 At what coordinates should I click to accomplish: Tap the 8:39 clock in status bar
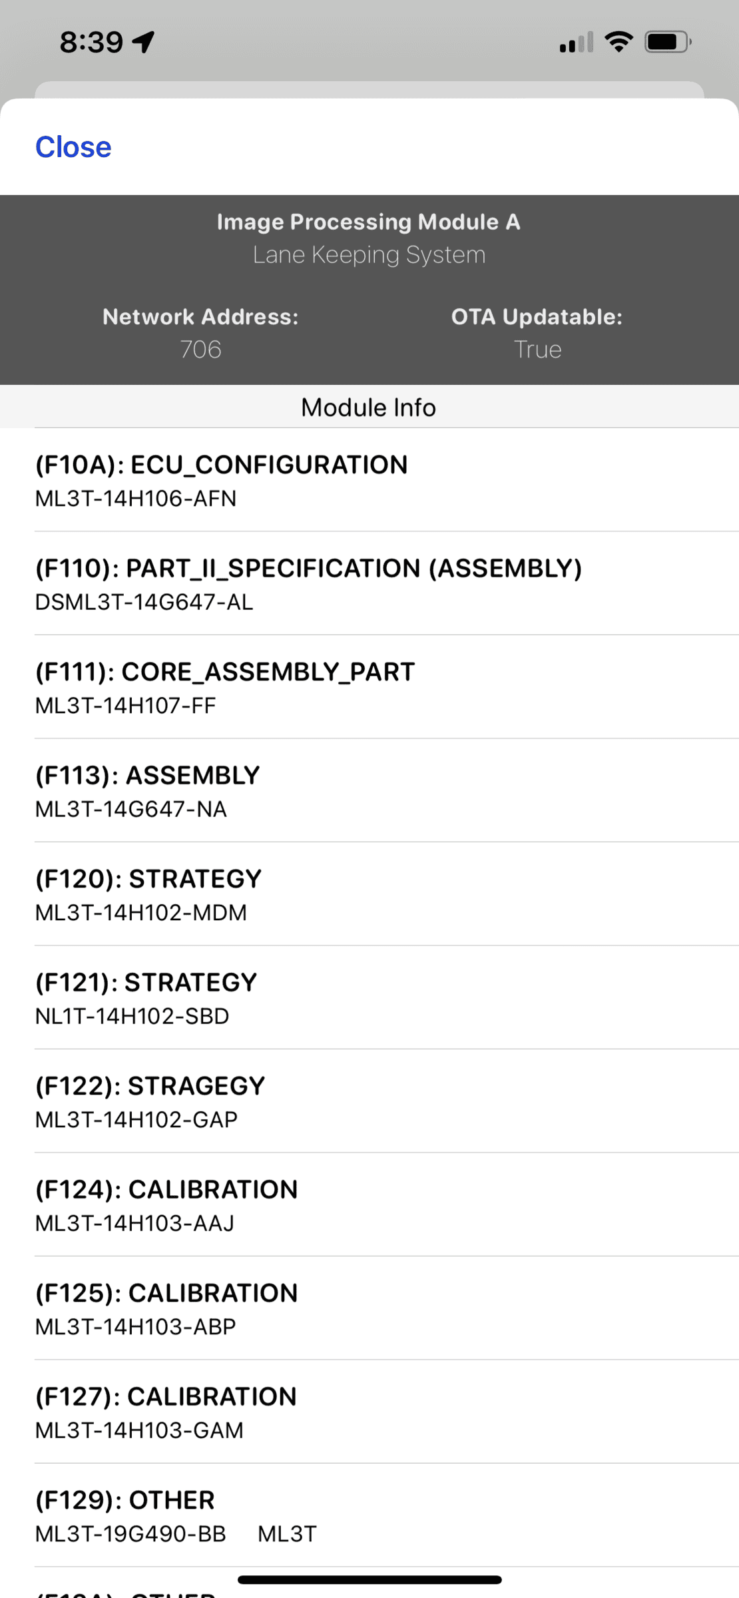[91, 42]
